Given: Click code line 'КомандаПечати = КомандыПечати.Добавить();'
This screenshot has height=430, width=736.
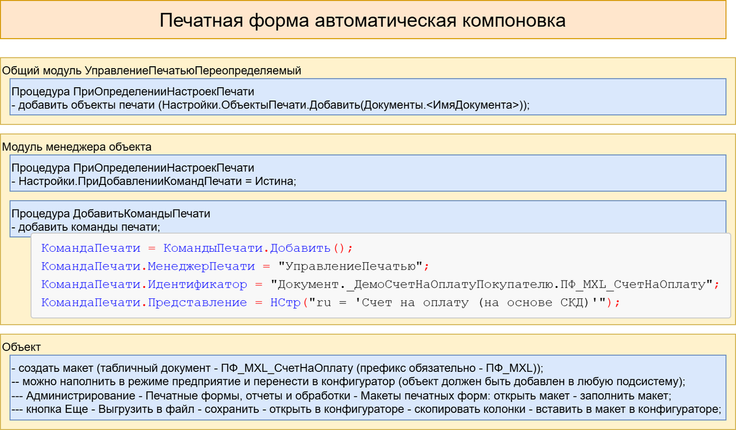Looking at the screenshot, I should click(197, 248).
